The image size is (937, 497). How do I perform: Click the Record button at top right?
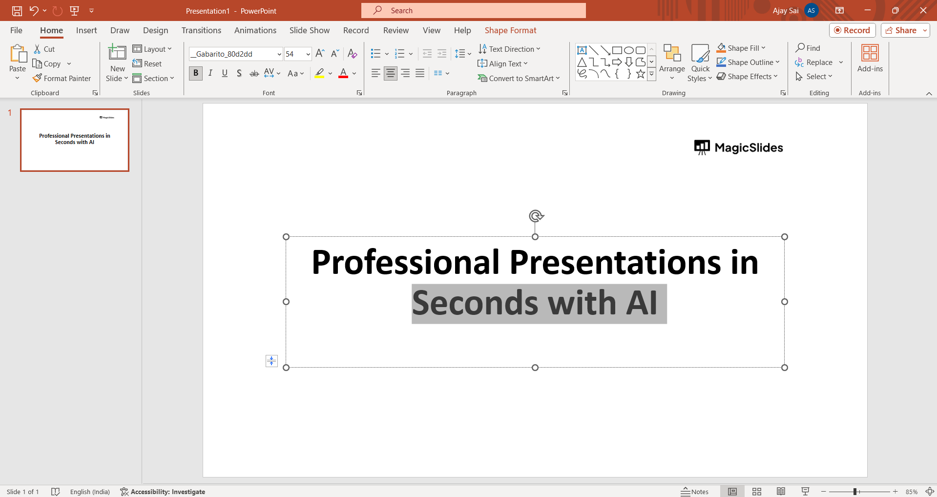[852, 30]
